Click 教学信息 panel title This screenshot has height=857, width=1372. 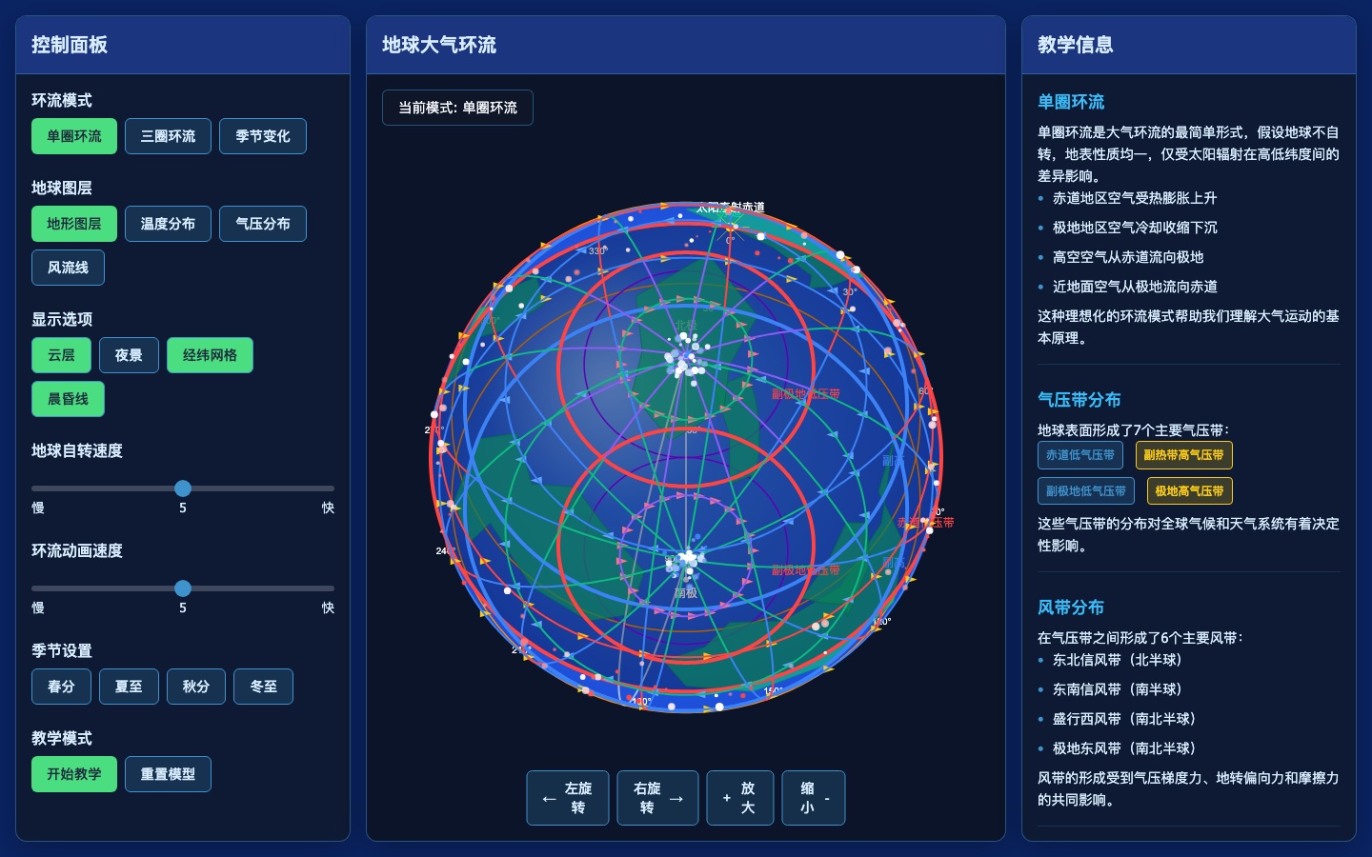(1076, 45)
